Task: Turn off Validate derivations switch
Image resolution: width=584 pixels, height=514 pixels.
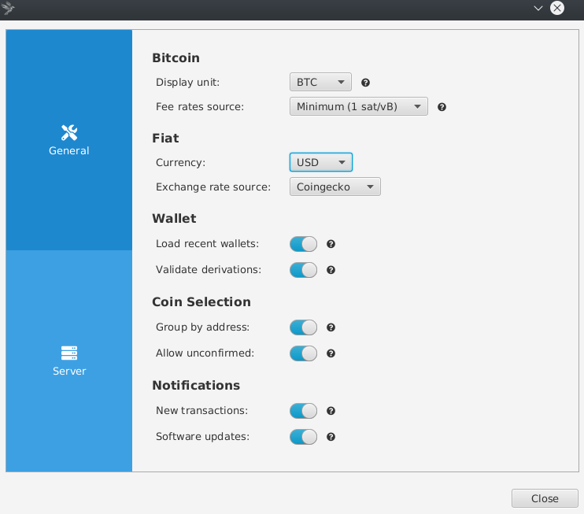Action: pyautogui.click(x=303, y=270)
